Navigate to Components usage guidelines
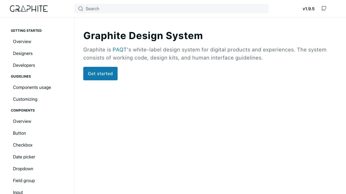This screenshot has width=346, height=194. coord(32,87)
